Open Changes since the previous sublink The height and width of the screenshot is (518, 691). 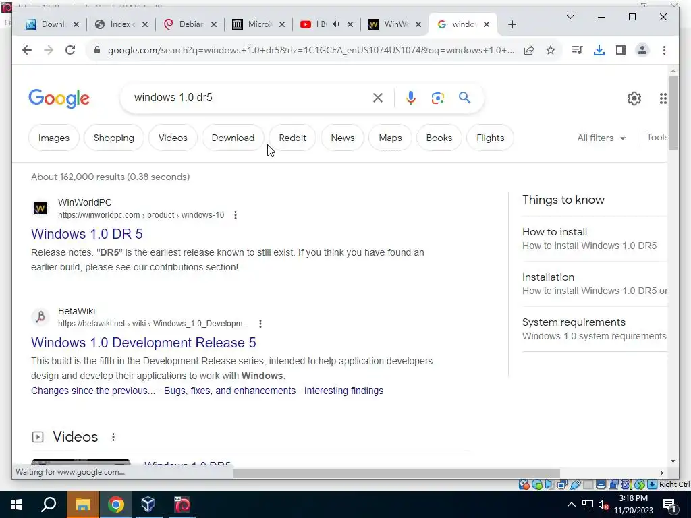pos(93,391)
